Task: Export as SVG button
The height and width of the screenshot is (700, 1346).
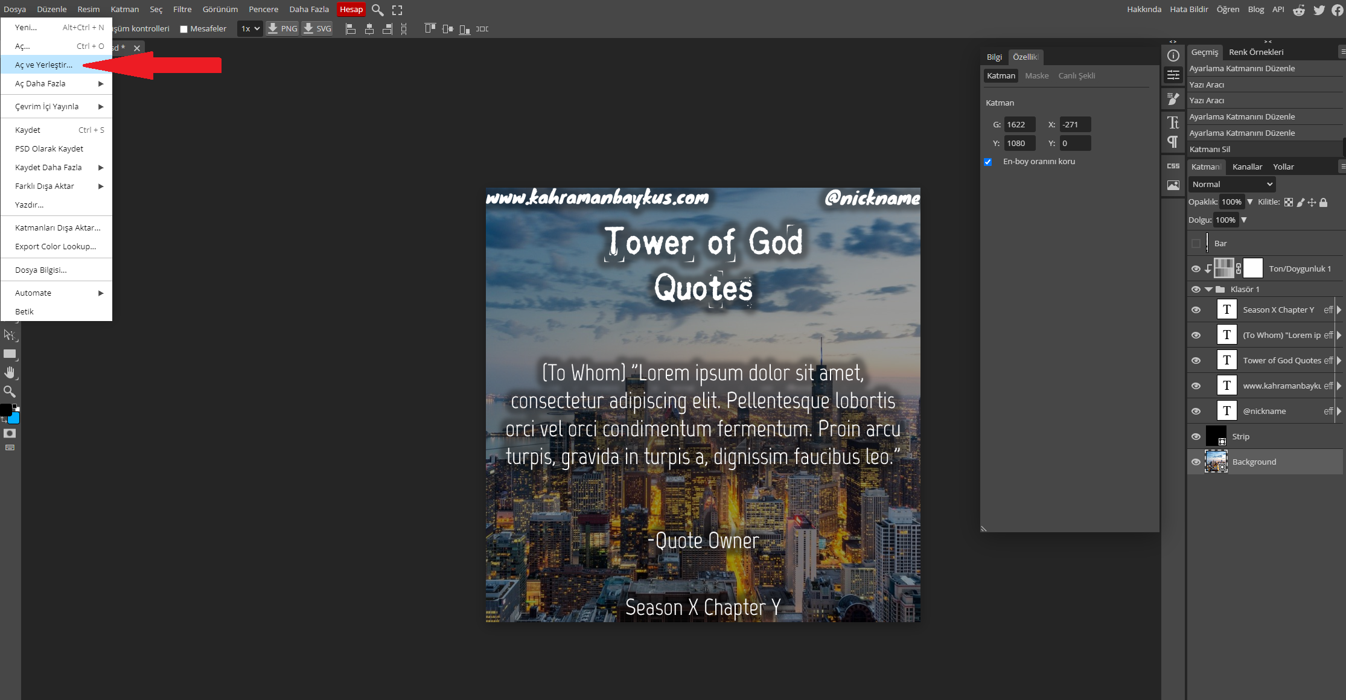Action: 317,28
